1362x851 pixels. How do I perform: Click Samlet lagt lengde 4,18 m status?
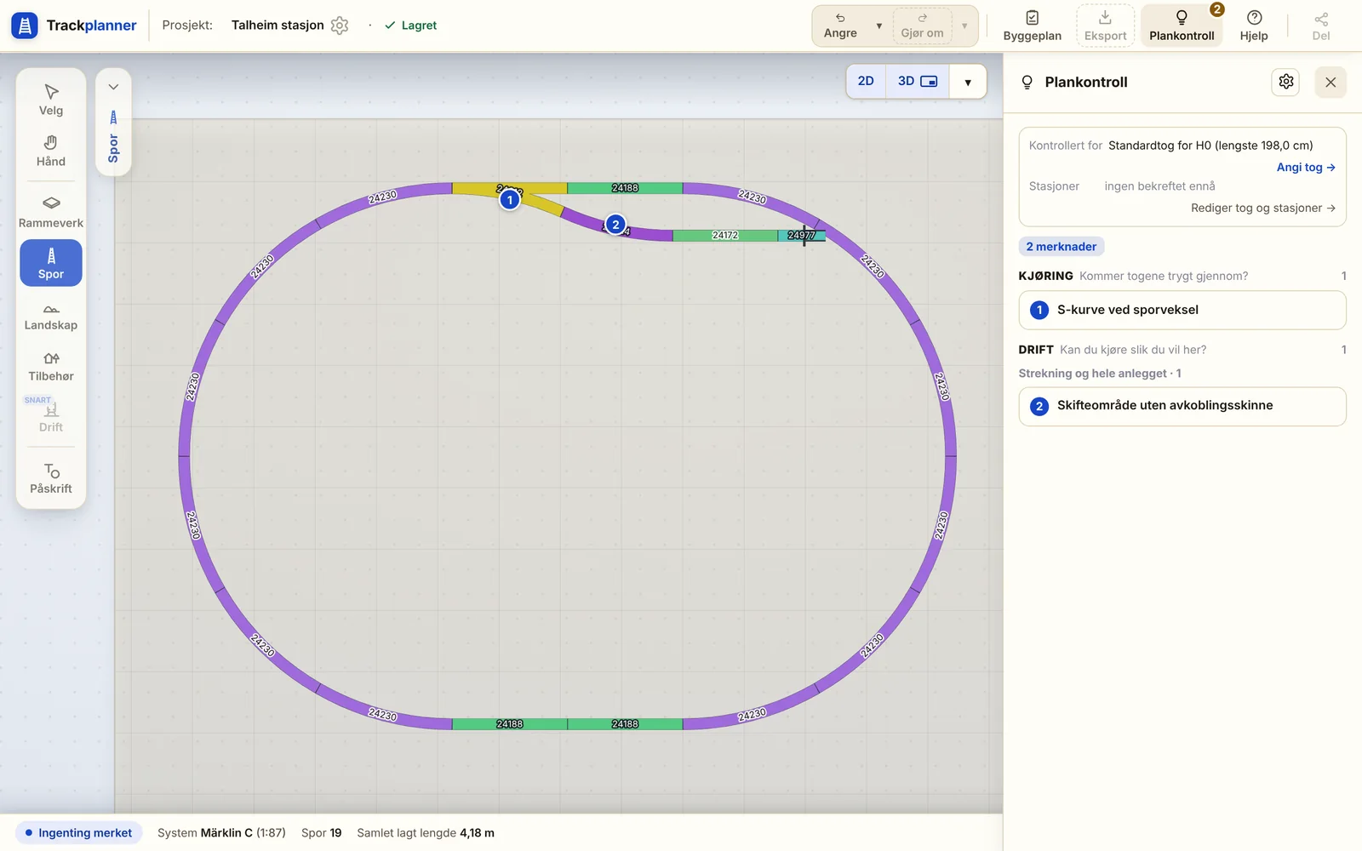[x=426, y=833]
